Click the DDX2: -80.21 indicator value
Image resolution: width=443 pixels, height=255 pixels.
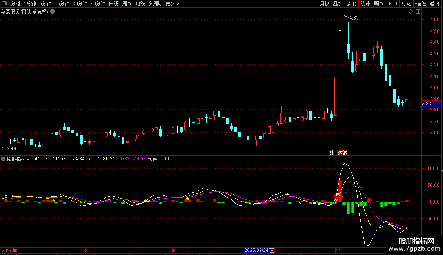[101, 159]
